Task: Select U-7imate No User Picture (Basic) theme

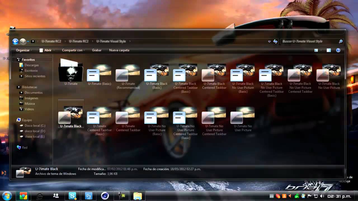Action: pos(157,121)
